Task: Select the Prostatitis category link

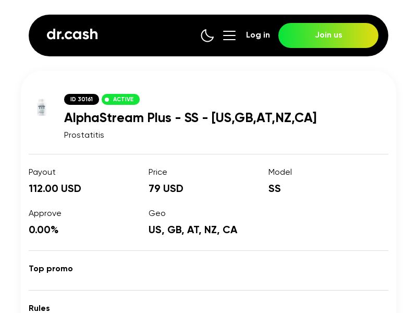Action: [x=84, y=135]
